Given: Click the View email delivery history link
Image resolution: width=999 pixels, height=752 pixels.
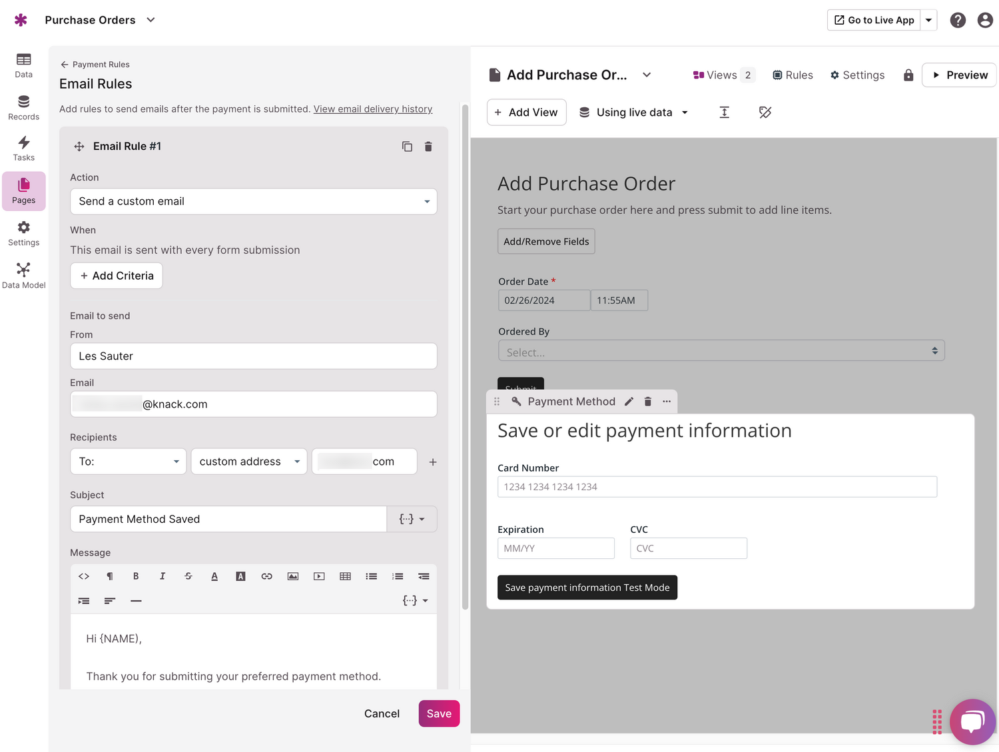Looking at the screenshot, I should point(372,109).
